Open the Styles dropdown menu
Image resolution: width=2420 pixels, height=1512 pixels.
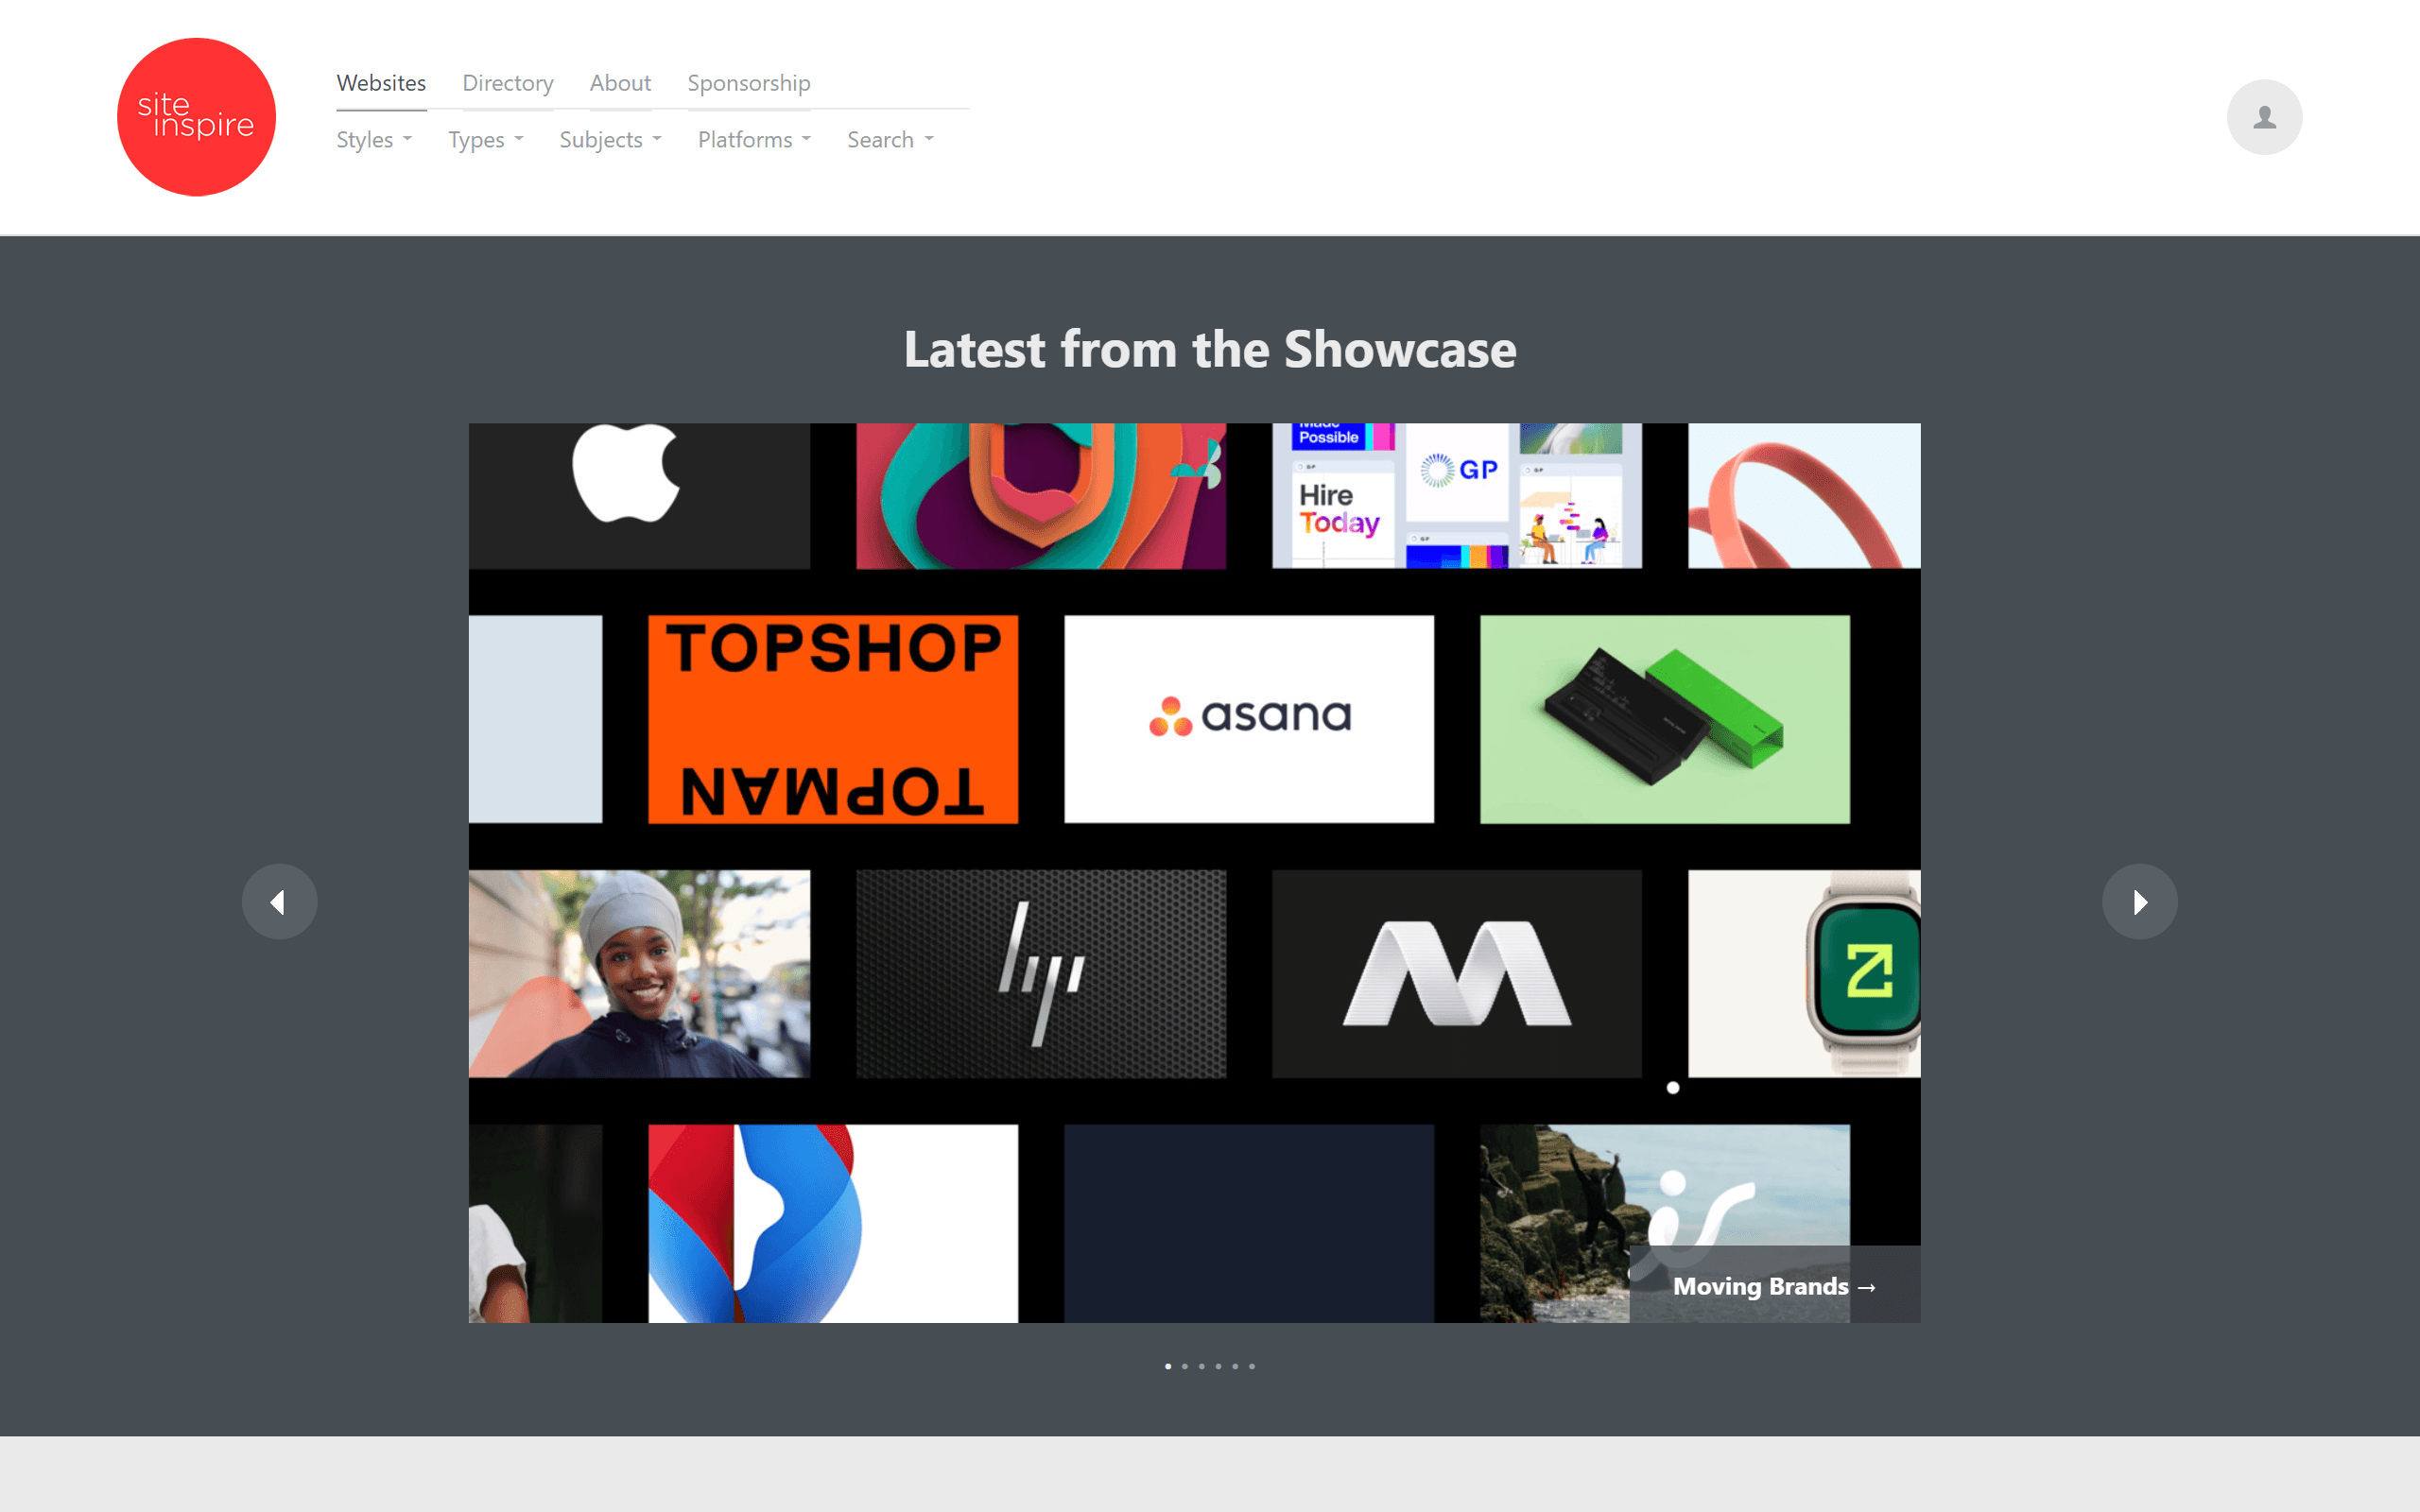click(372, 139)
